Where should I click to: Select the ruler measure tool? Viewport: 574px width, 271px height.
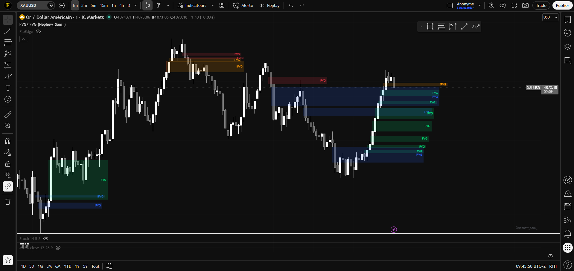[8, 114]
